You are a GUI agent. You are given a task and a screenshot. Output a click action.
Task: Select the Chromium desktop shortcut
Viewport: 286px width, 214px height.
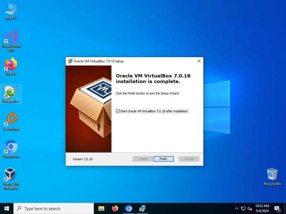[11, 149]
